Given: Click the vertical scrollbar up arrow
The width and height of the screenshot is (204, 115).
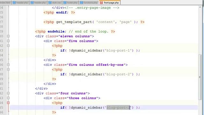Looking at the screenshot, I should pos(200,7).
